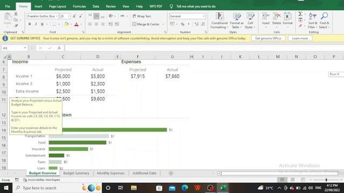Click the Clear eraser icon
Viewport: 344px width, 193px height.
pyautogui.click(x=300, y=26)
